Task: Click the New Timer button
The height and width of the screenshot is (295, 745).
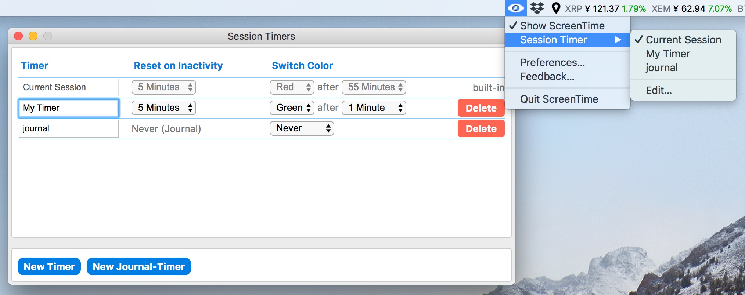Action: 49,266
